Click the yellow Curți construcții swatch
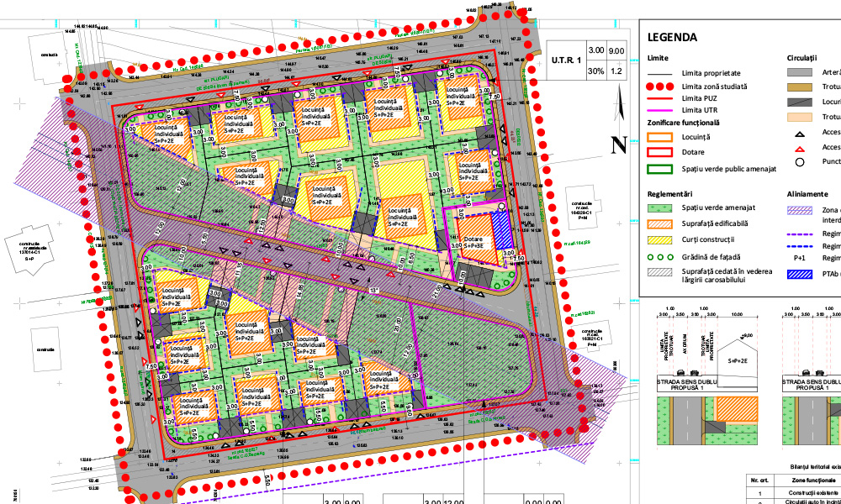This screenshot has height=504, width=841. tap(659, 240)
